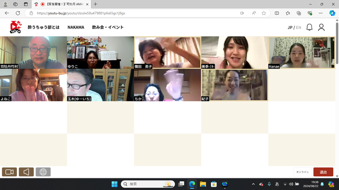This screenshot has height=190, width=339.
Task: Go back with browser back arrow
Action: [7, 13]
